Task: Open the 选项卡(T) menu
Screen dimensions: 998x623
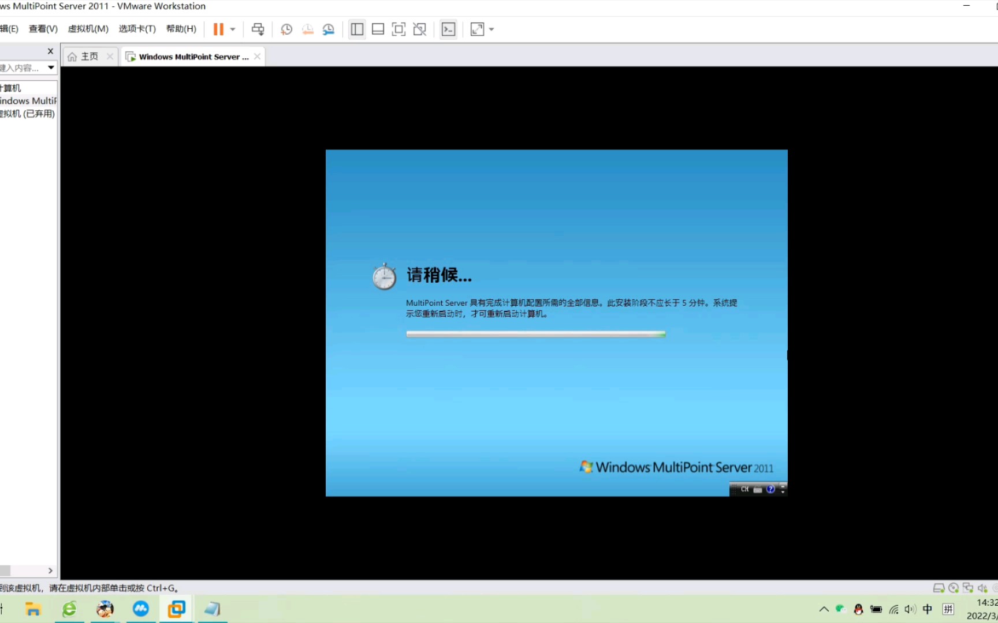Action: point(137,29)
